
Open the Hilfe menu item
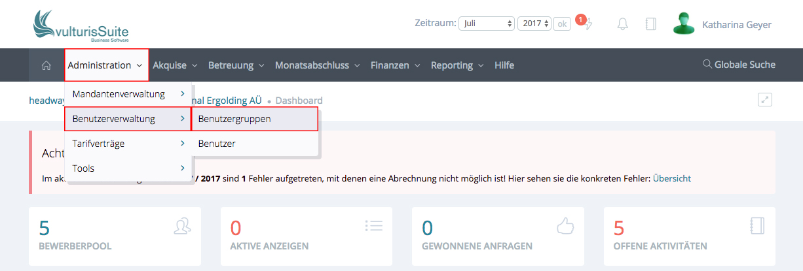504,65
